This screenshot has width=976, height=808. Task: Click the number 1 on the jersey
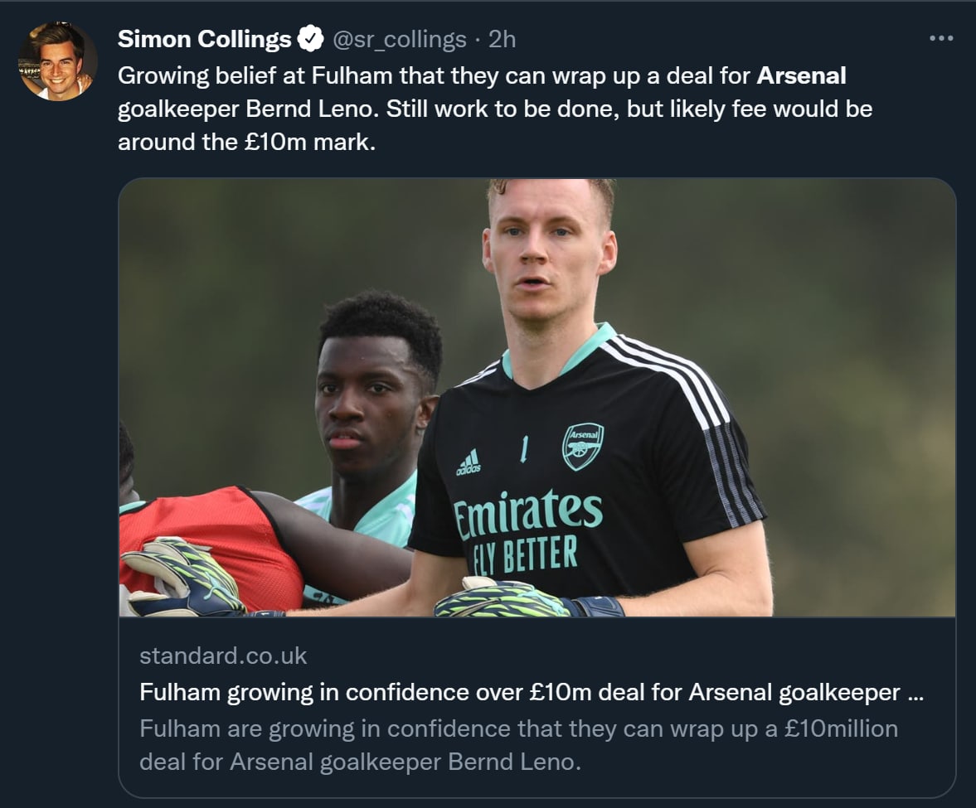524,450
